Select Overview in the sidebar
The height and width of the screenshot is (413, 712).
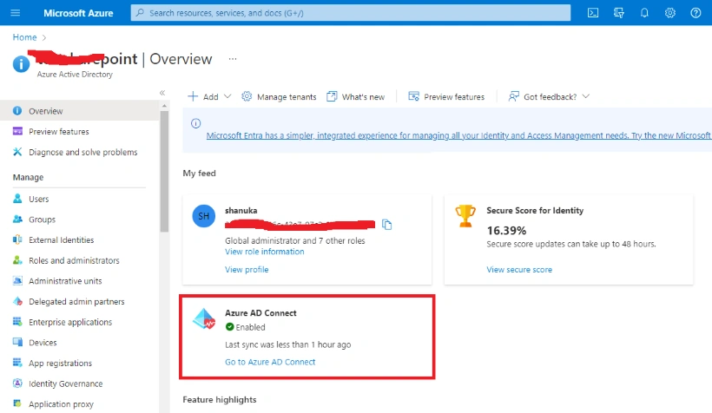coord(80,111)
